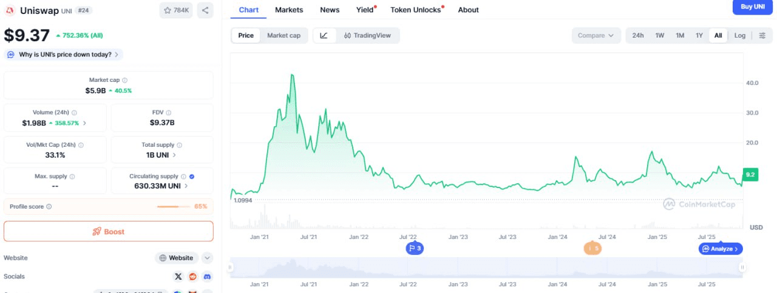
Task: Click the $1.98B volume value
Action: [x=34, y=123]
